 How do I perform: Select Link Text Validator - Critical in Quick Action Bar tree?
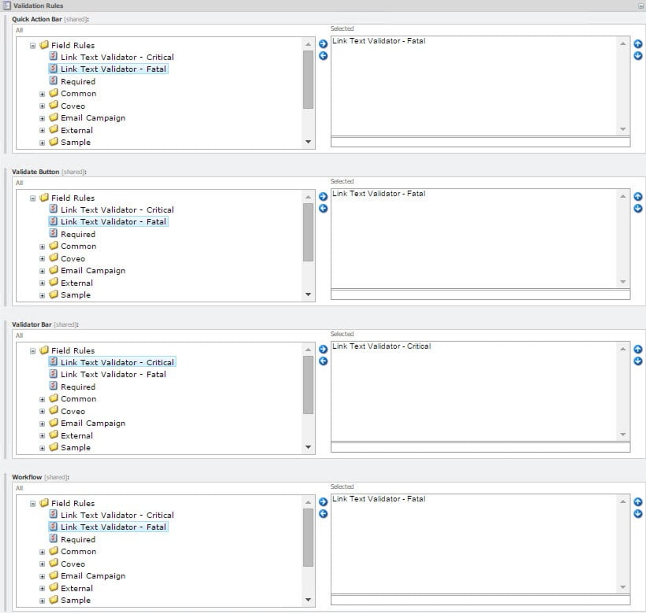coord(117,57)
